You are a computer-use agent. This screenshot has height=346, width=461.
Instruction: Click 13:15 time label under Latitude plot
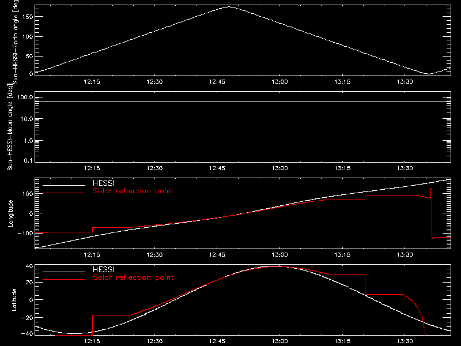tap(342, 341)
